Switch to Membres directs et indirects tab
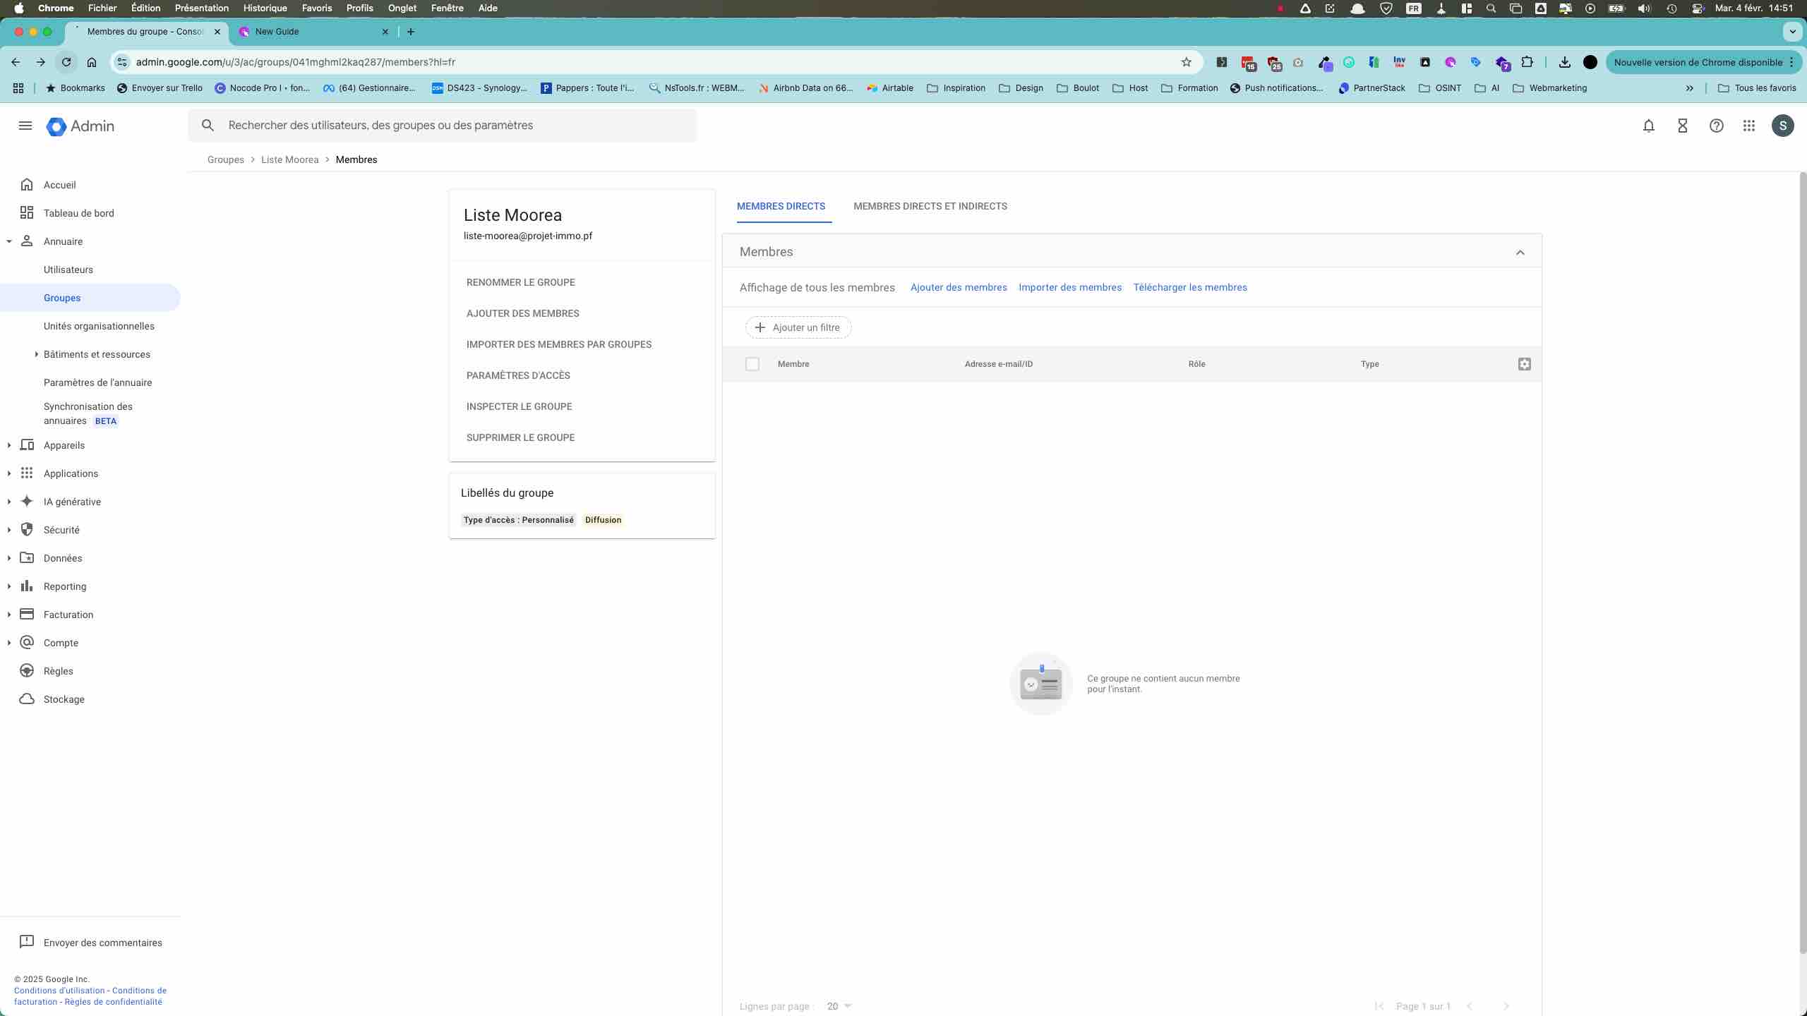 coord(930,206)
